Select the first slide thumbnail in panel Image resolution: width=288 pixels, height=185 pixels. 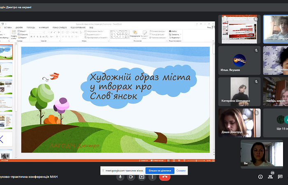pyautogui.click(x=7, y=52)
